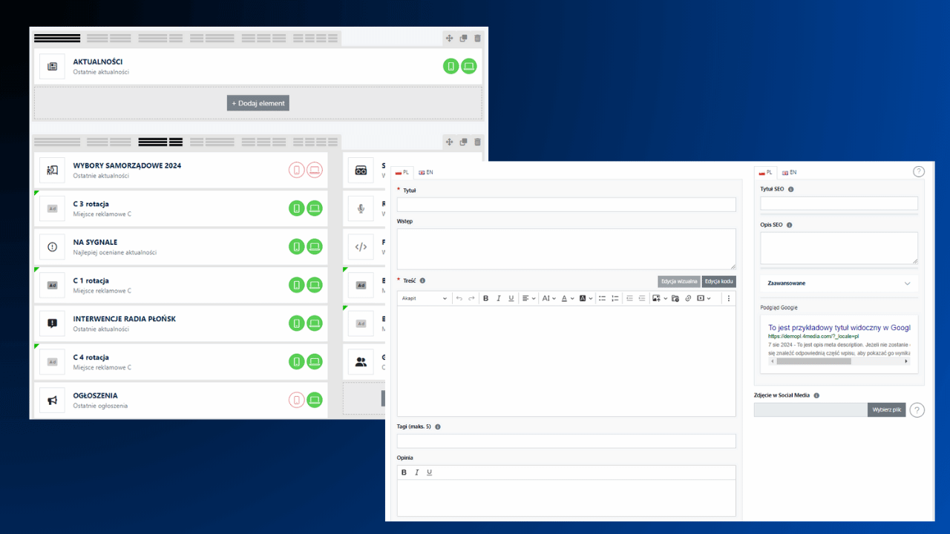Click the WYBORY SAMORZĄDOWE 2024 voting icon
The height and width of the screenshot is (534, 950).
pyautogui.click(x=52, y=170)
